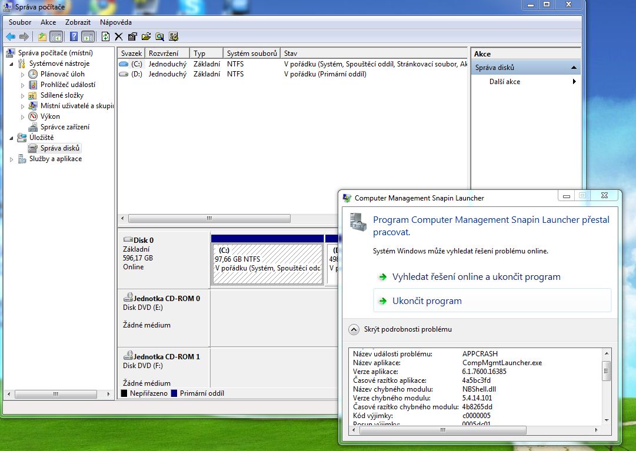Select the Jednotka CD-ROM 1 label

[167, 357]
